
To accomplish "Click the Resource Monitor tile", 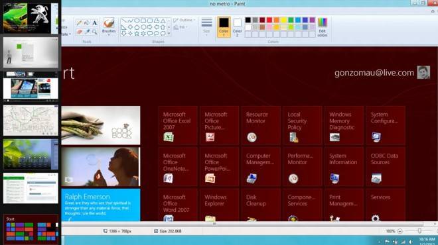I will point(261,125).
